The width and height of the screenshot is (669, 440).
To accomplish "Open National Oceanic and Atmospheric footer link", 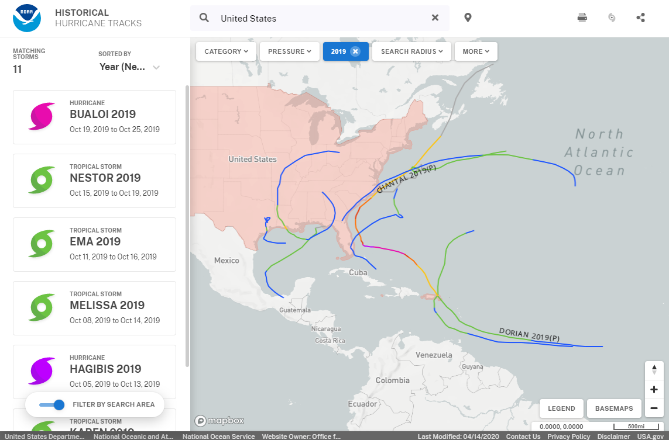I will [x=133, y=436].
